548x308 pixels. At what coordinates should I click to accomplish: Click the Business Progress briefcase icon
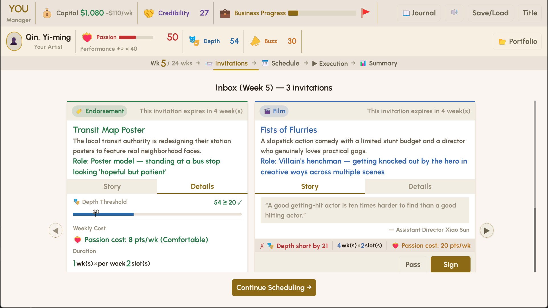tap(225, 13)
